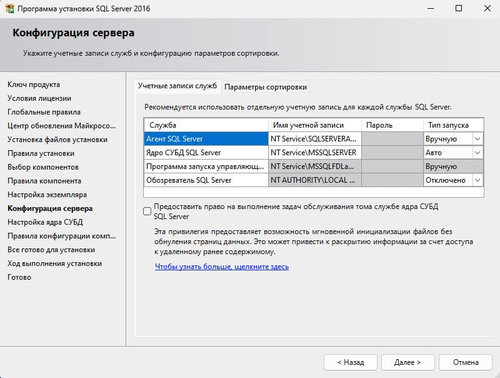This screenshot has width=500, height=378.
Task: Click the SQL Server setup title bar icon
Action: click(9, 8)
